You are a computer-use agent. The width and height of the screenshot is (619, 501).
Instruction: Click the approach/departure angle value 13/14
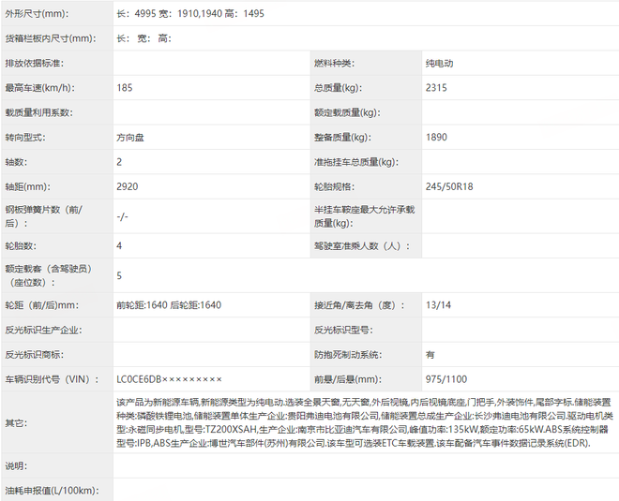click(436, 305)
